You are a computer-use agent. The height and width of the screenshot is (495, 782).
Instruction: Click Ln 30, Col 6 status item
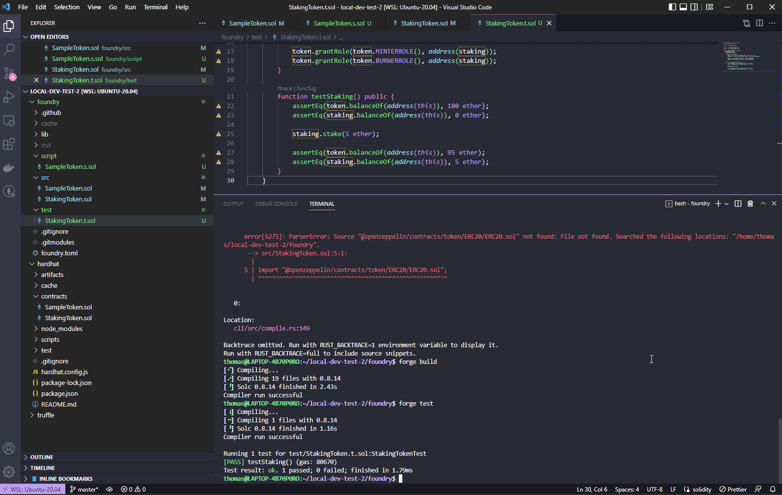tap(592, 490)
